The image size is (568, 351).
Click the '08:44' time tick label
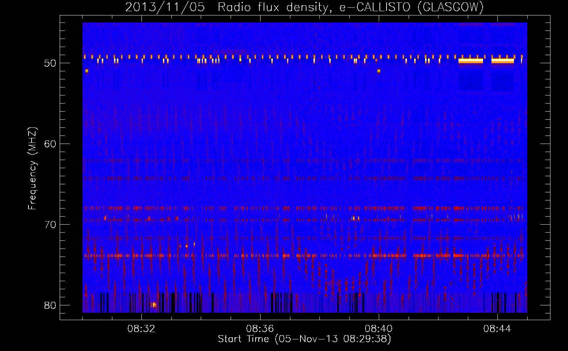[x=497, y=329]
